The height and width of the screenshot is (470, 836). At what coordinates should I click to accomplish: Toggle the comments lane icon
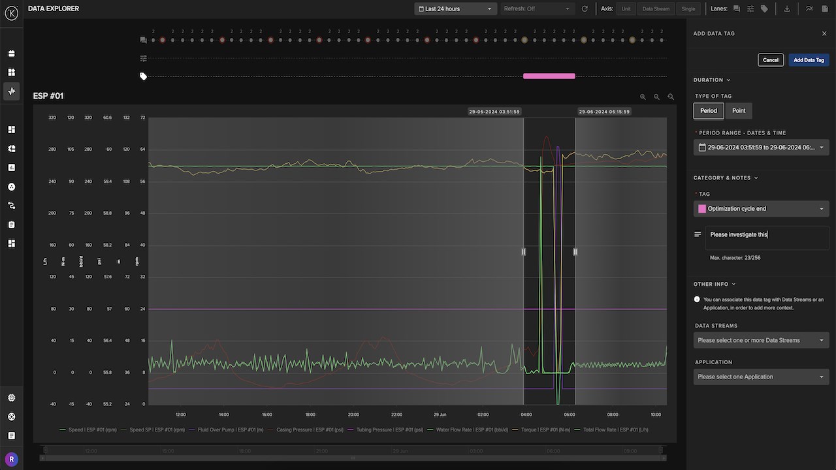736,8
